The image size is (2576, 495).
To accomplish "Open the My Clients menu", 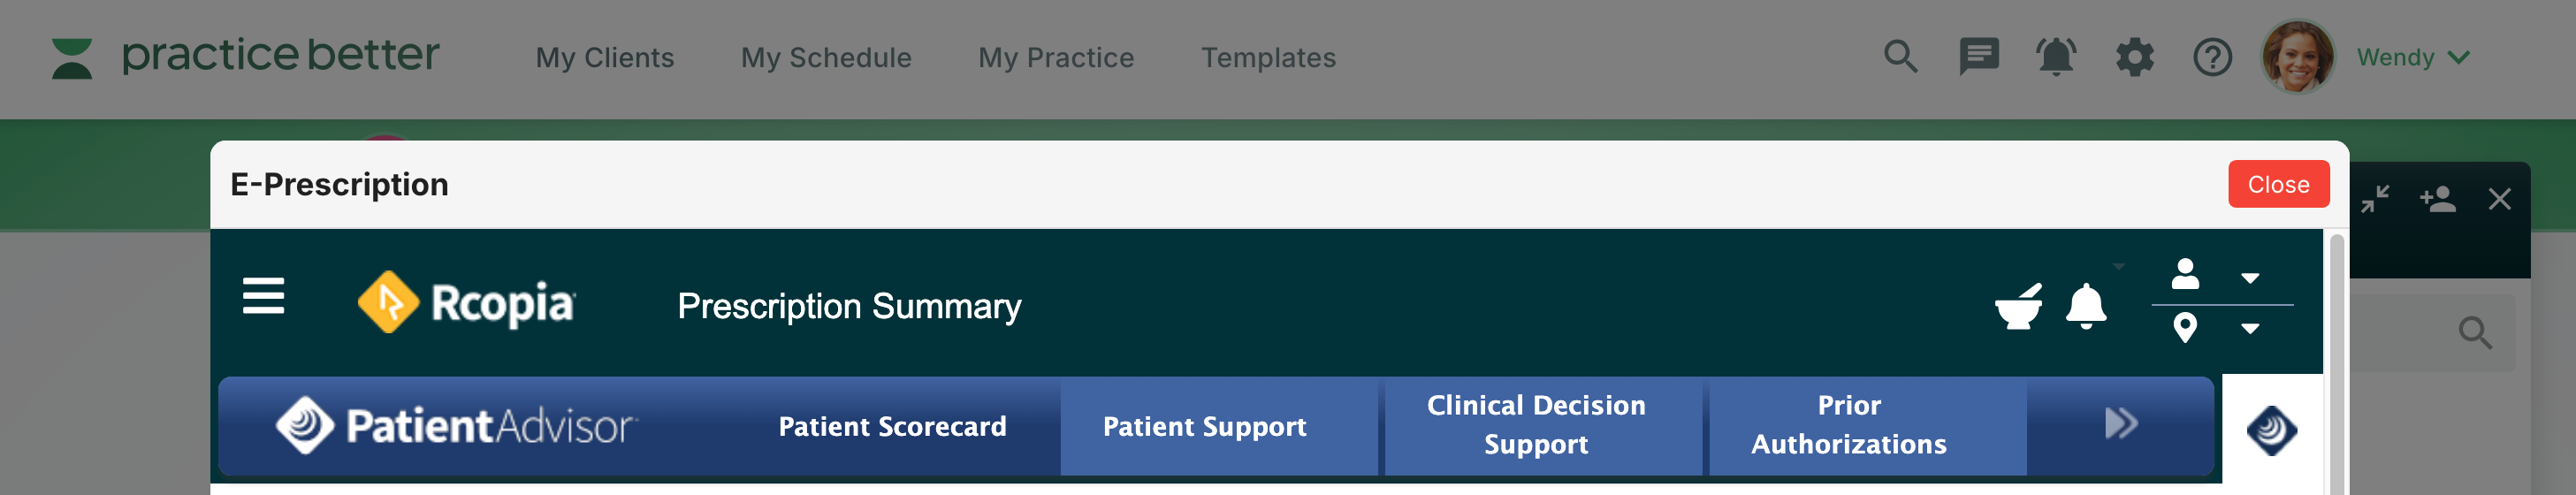I will coord(604,58).
